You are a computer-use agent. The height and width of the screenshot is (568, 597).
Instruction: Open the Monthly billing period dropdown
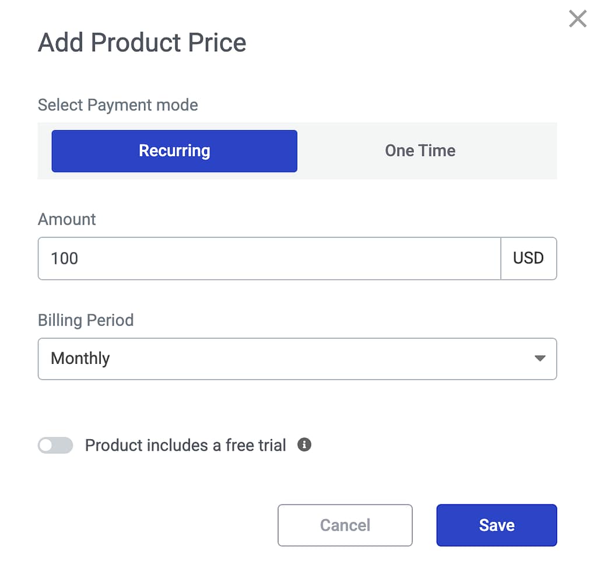(297, 359)
